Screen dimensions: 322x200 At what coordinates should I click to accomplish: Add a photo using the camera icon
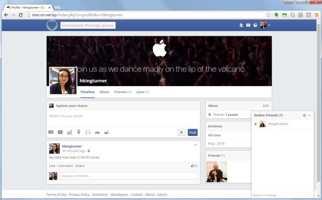click(51, 132)
